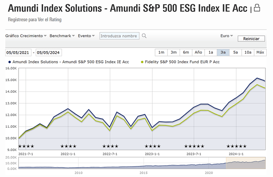Toggle the 3a period button
Screen dimensions: 273x177
click(x=223, y=52)
